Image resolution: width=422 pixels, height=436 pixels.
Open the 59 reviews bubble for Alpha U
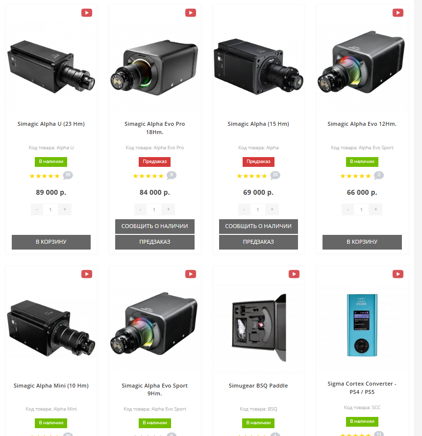point(68,175)
